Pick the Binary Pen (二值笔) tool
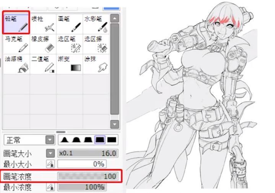Viewport: 275px width, 193px height. pyautogui.click(x=43, y=64)
